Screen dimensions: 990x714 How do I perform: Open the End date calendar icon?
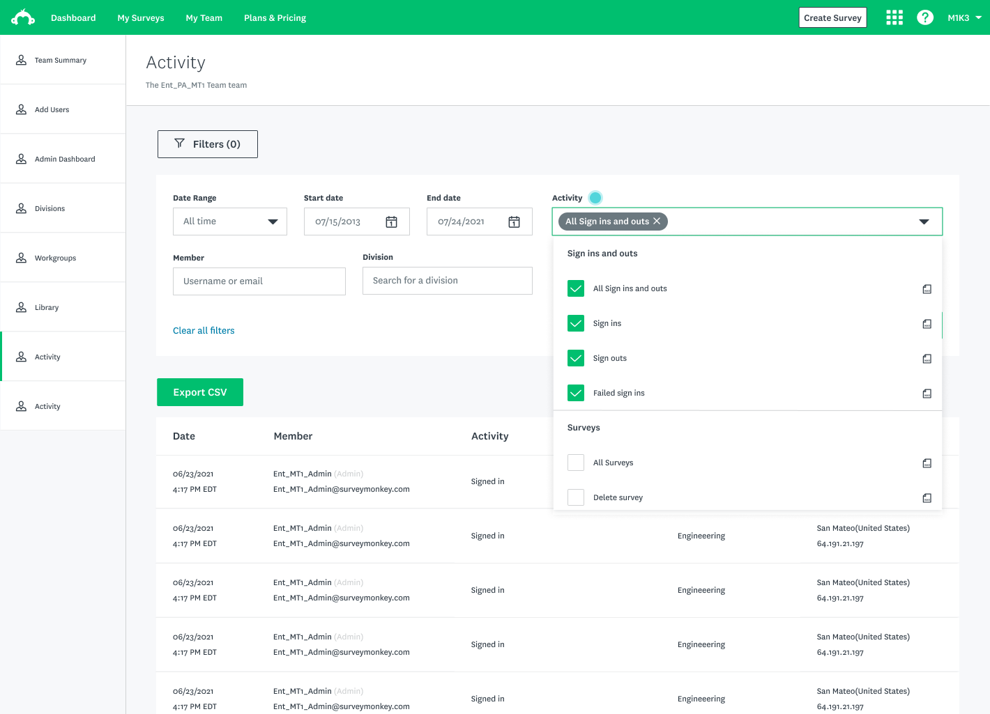point(514,222)
